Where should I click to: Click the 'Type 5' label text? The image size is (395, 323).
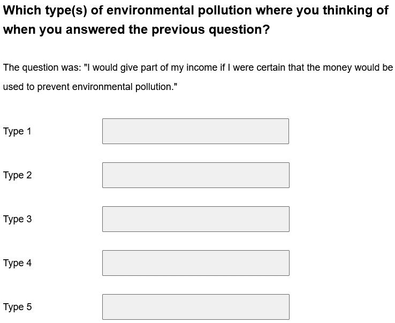[17, 307]
